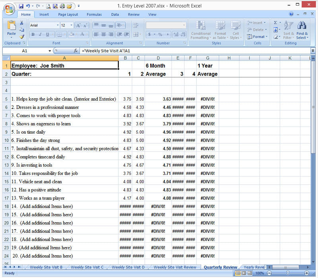Click inside the formula bar

(195, 51)
